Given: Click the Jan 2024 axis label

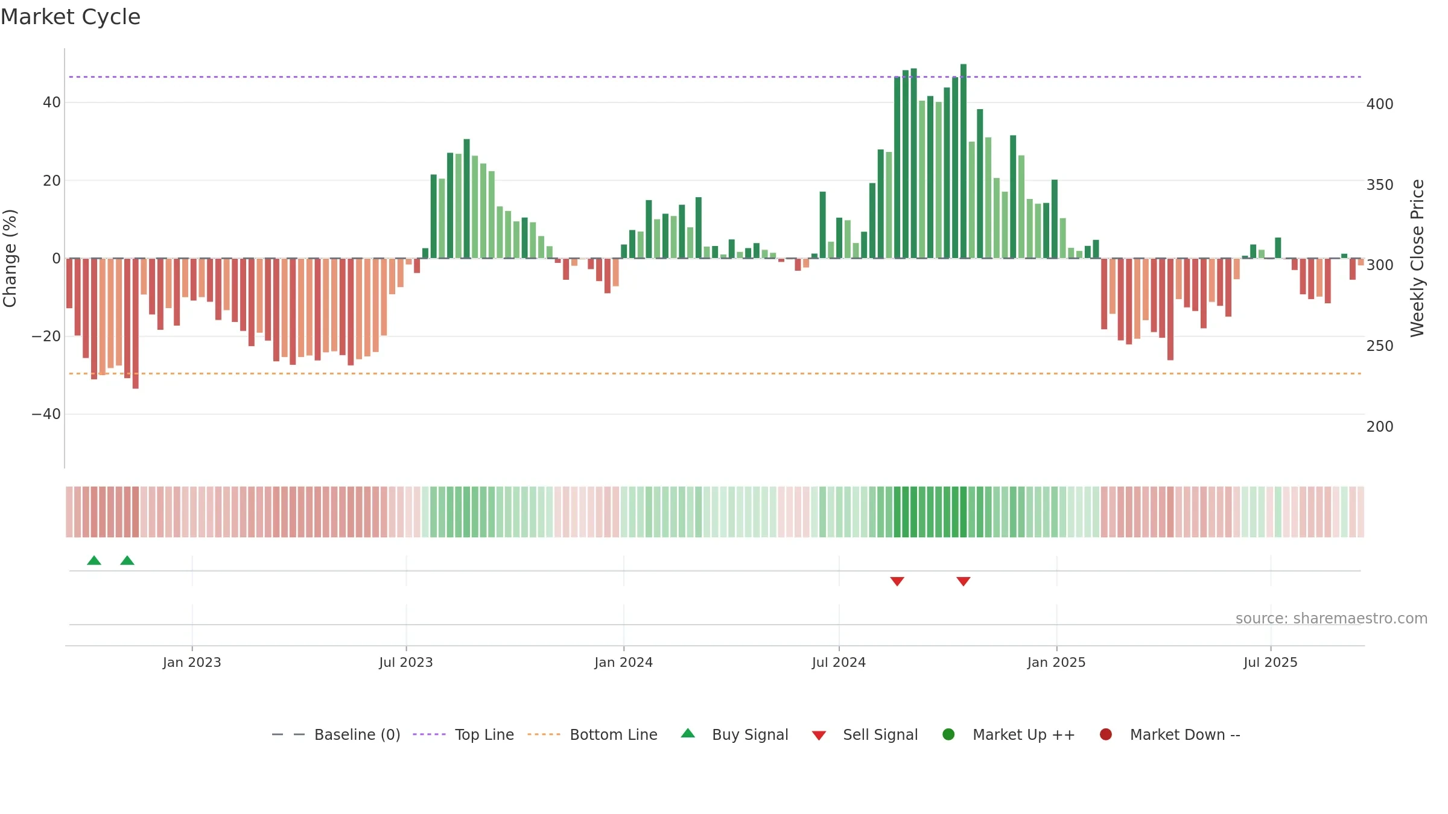Looking at the screenshot, I should pos(623,663).
